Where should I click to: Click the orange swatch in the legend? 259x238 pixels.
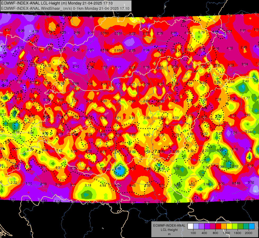tap(224, 226)
